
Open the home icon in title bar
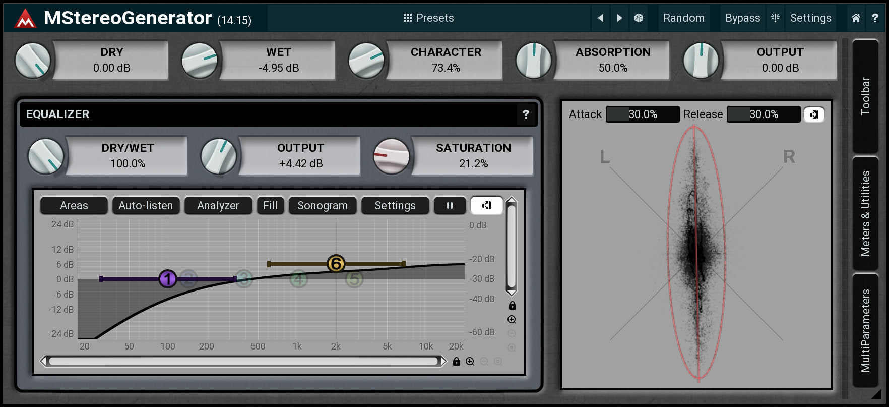coord(856,18)
